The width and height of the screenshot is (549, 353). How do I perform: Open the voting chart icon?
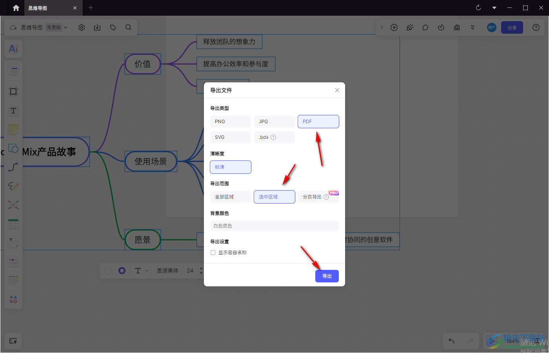(x=457, y=27)
